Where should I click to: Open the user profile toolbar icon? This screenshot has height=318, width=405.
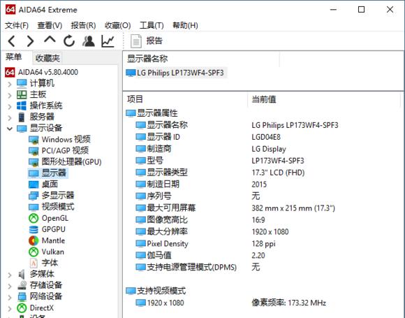tap(89, 41)
